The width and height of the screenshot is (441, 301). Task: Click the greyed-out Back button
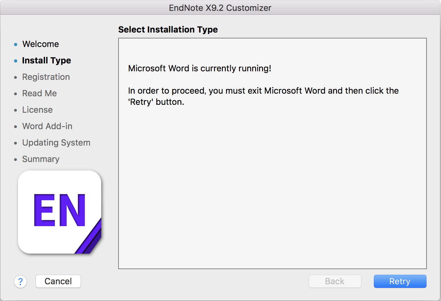tap(335, 281)
